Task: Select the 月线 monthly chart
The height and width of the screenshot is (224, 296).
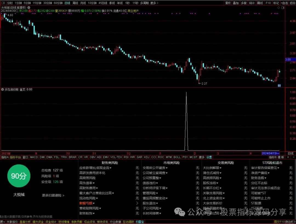Action: (x=83, y=3)
